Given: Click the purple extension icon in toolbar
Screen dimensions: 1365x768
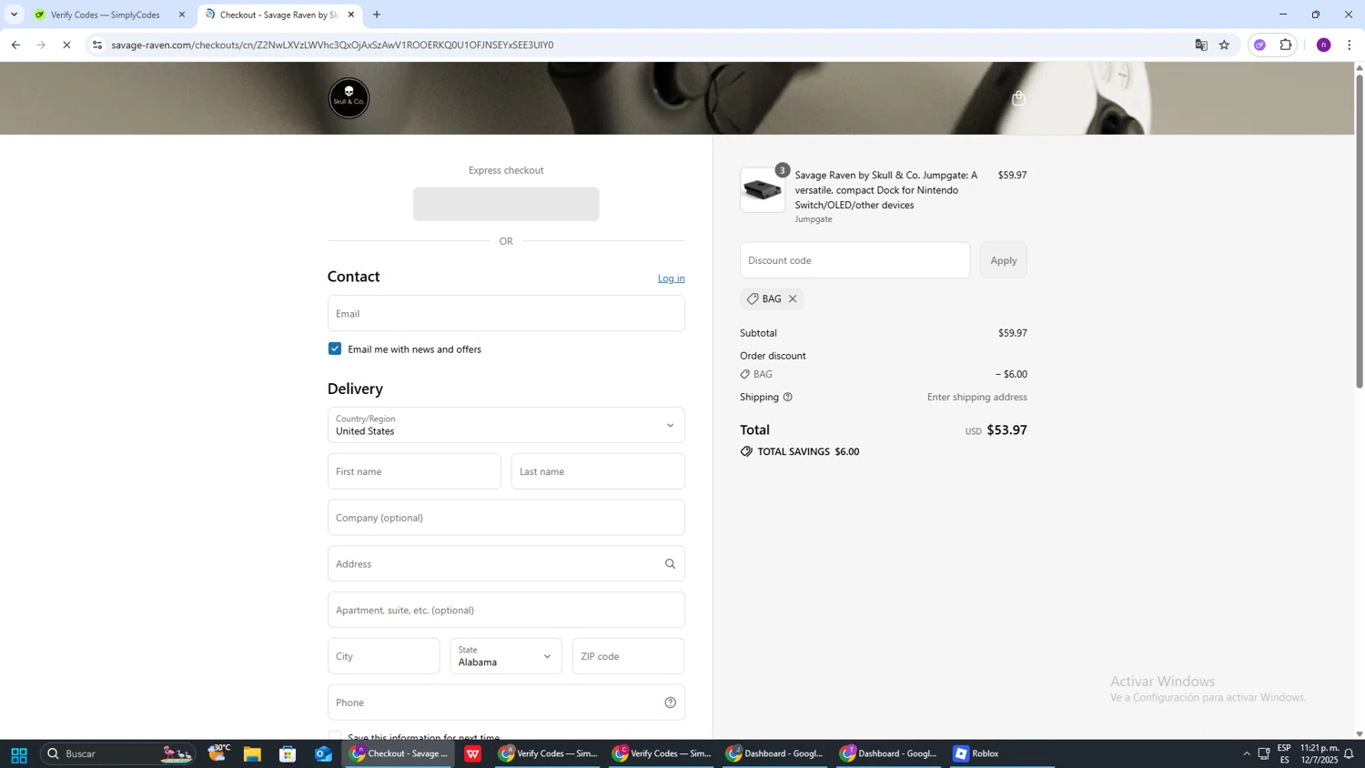Looking at the screenshot, I should pyautogui.click(x=1260, y=45).
